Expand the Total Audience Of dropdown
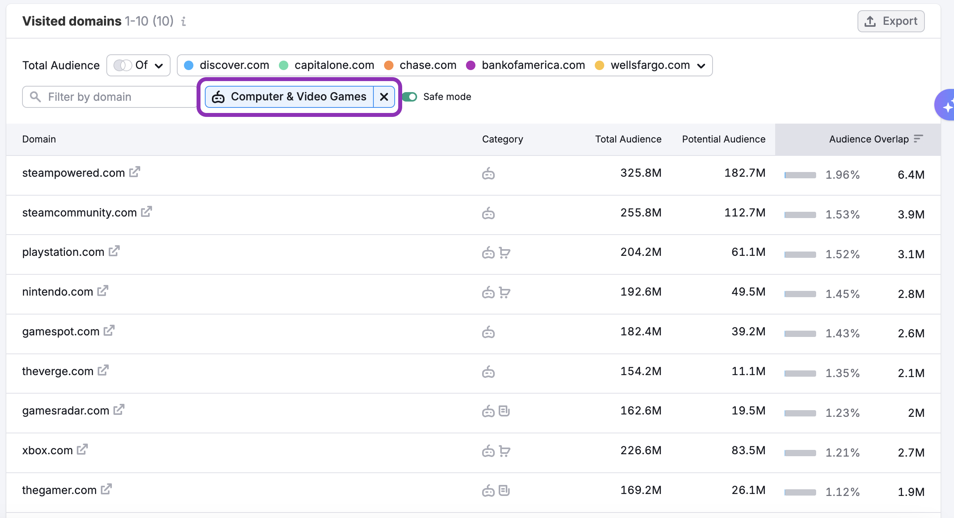This screenshot has height=518, width=954. [159, 66]
